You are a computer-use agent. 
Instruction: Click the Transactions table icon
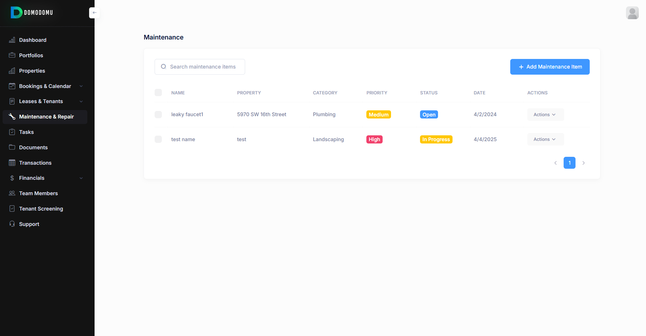[12, 163]
